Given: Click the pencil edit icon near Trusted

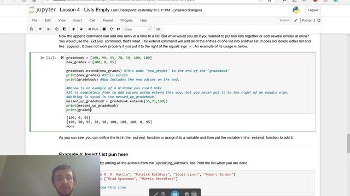Looking at the screenshot, I should (296, 21).
